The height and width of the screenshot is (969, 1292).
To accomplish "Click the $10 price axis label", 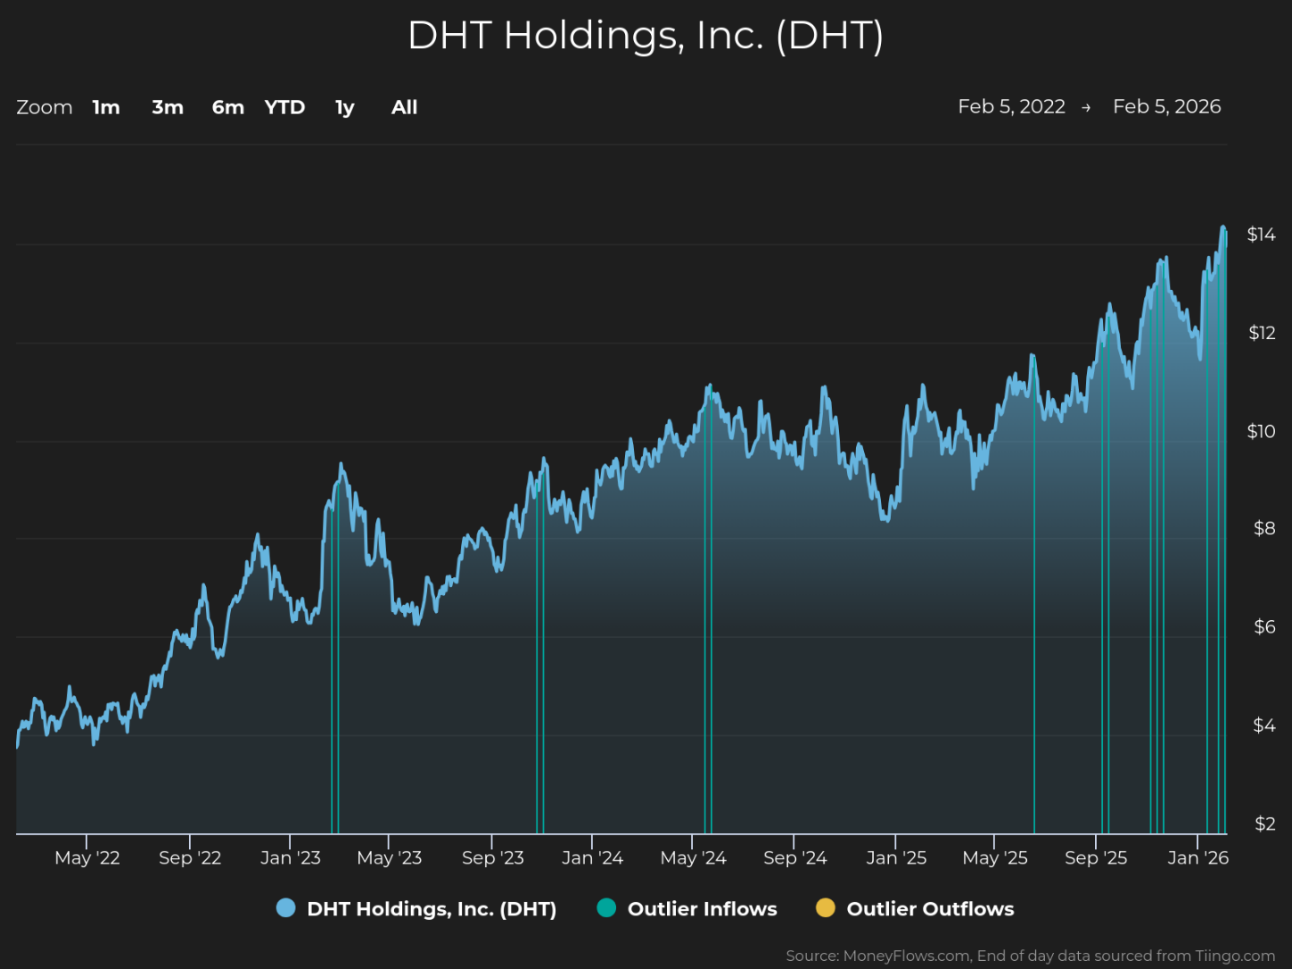I will [x=1261, y=431].
